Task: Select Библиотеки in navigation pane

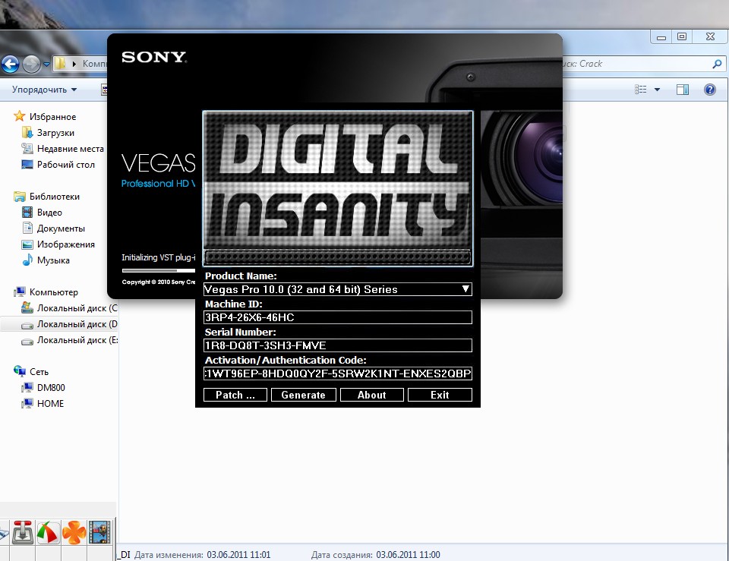Action: pyautogui.click(x=47, y=196)
